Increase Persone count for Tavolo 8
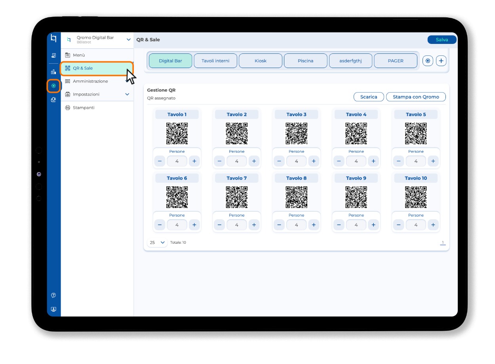Screen dimensions: 495x364 pyautogui.click(x=314, y=225)
